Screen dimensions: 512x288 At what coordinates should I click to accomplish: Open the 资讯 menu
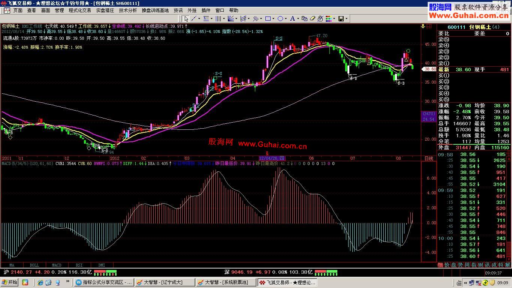point(178,10)
